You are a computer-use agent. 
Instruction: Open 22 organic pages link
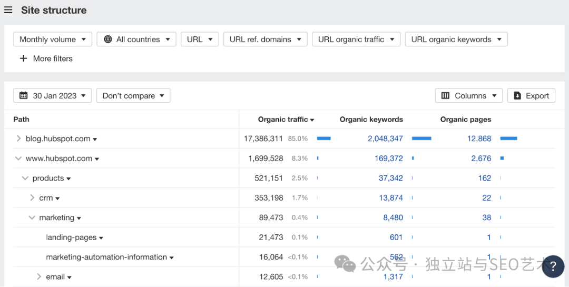pos(487,198)
